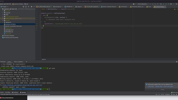Open Git tool window button
The width and height of the screenshot is (178, 100).
(2, 92)
